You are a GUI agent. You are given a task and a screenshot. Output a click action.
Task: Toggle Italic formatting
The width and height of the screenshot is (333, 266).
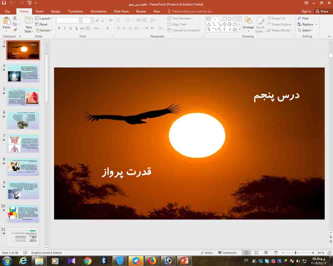tap(65, 28)
